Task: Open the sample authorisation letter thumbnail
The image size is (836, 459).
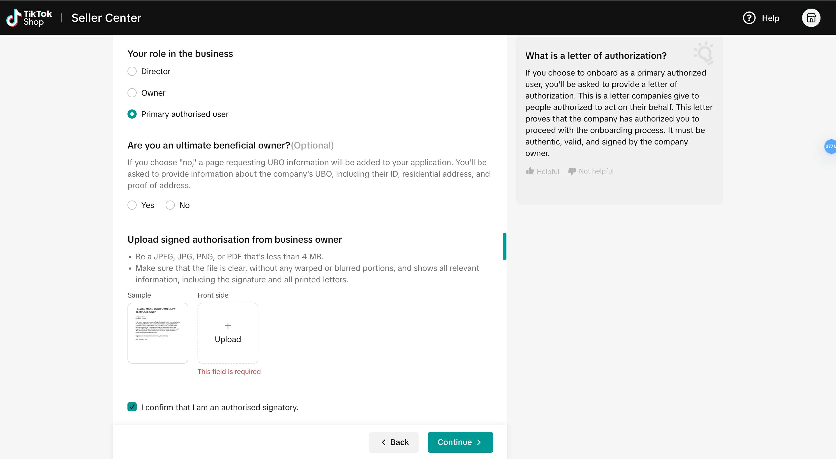Action: click(158, 333)
